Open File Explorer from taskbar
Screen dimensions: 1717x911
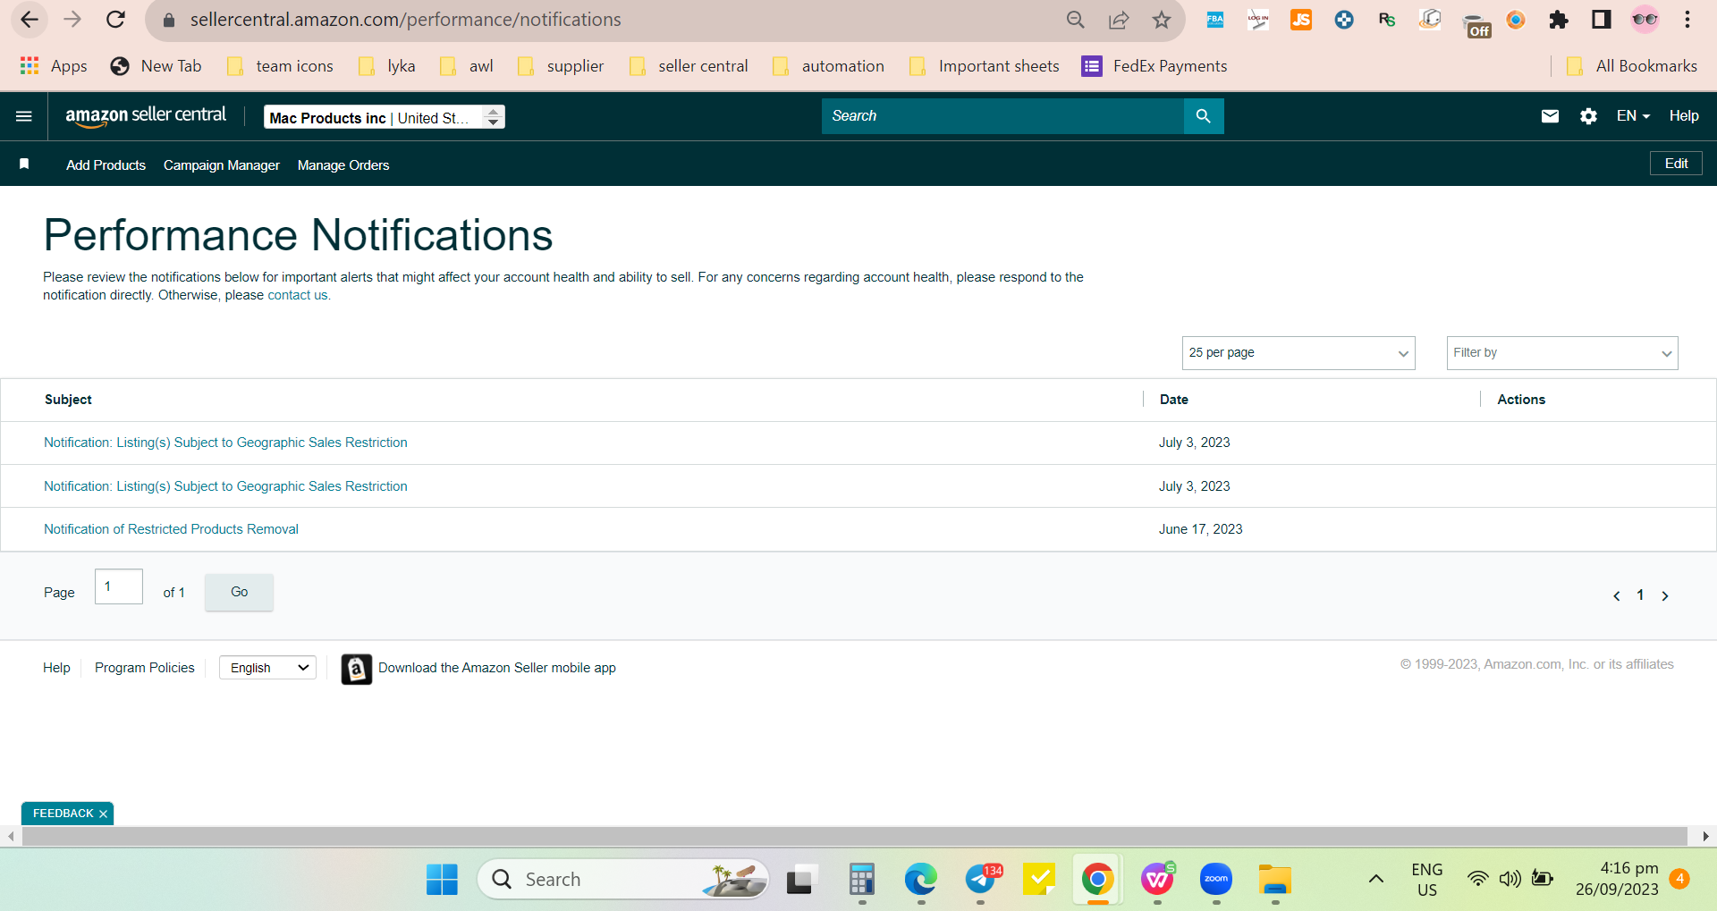tap(1274, 880)
